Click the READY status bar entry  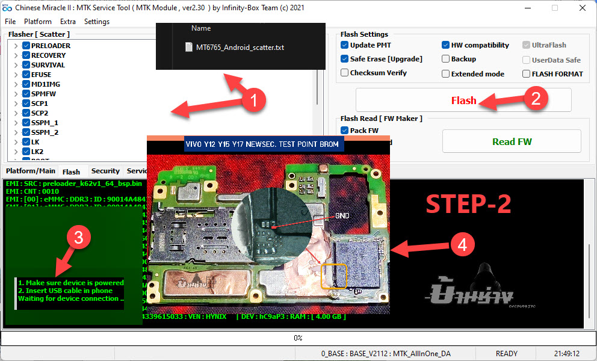[x=506, y=354]
